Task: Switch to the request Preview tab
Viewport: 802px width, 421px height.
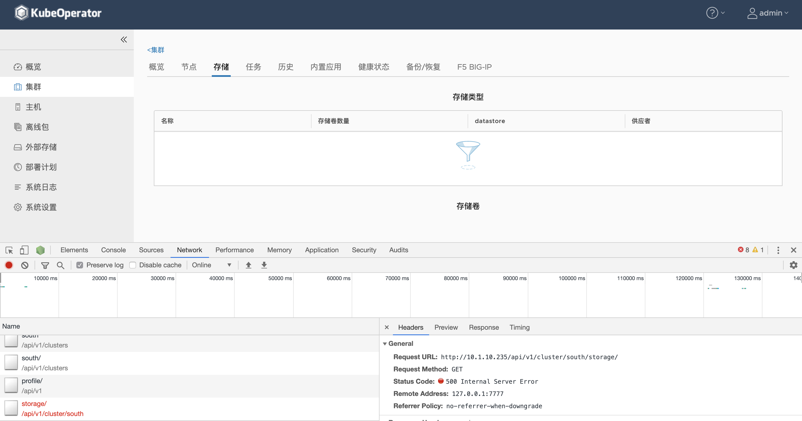Action: (x=446, y=327)
